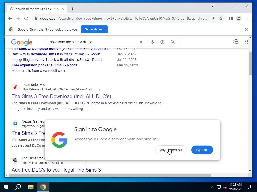The height and width of the screenshot is (192, 257).
Task: Share this page icon in address bar
Action: click(x=213, y=18)
